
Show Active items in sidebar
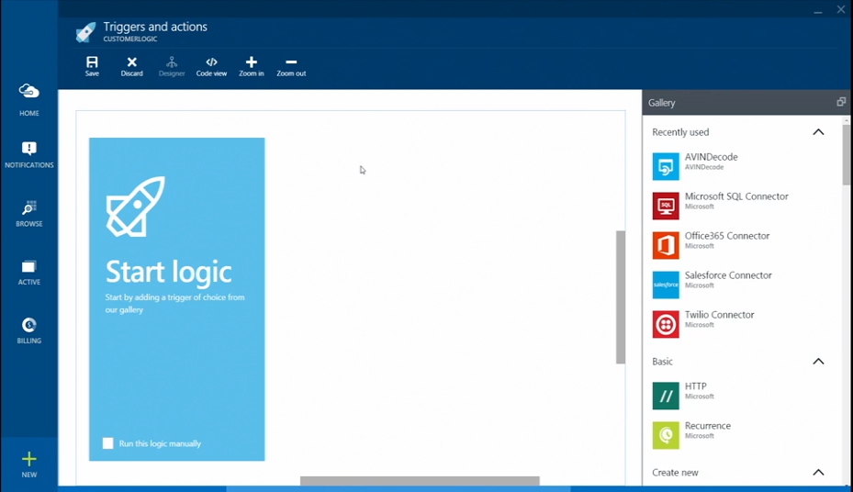pos(28,273)
